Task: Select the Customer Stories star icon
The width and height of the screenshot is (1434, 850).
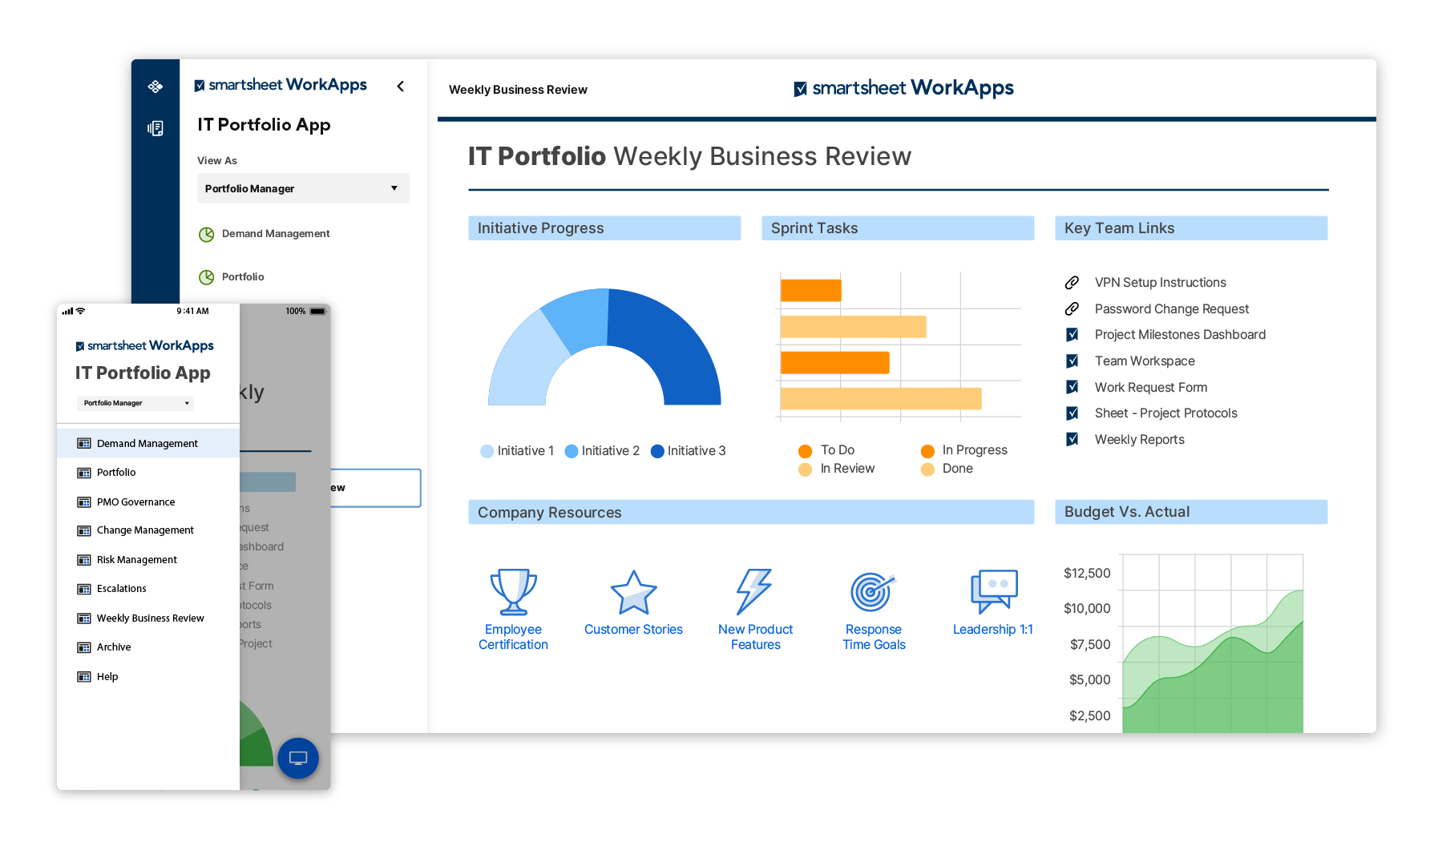Action: coord(633,593)
